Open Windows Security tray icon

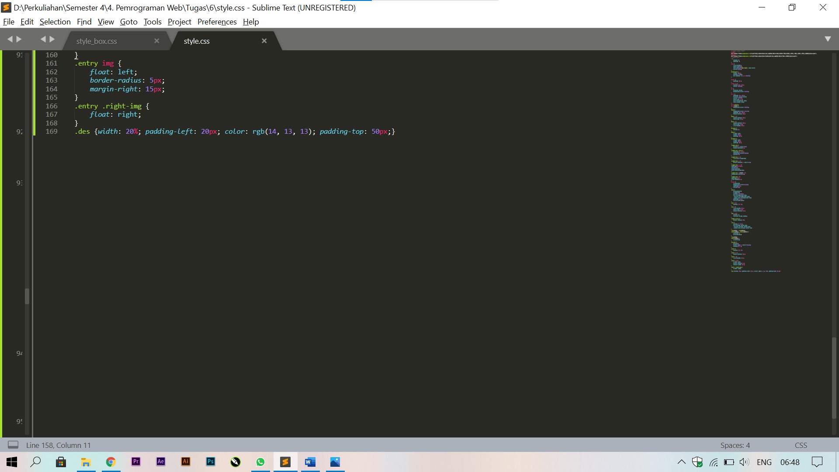697,462
